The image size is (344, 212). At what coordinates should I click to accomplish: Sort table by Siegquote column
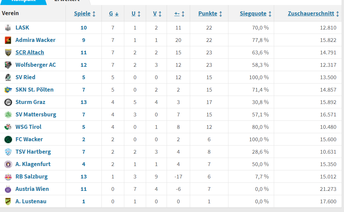click(256, 13)
